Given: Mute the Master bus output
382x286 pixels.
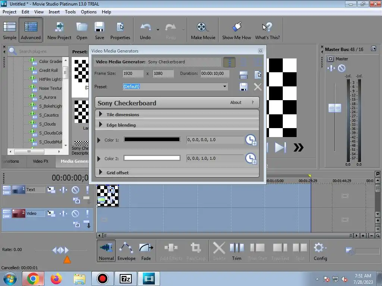Looking at the screenshot, I should tap(341, 69).
